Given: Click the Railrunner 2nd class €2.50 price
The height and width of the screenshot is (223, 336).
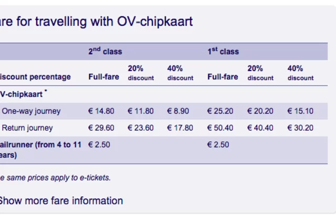Looking at the screenshot, I should (99, 145).
